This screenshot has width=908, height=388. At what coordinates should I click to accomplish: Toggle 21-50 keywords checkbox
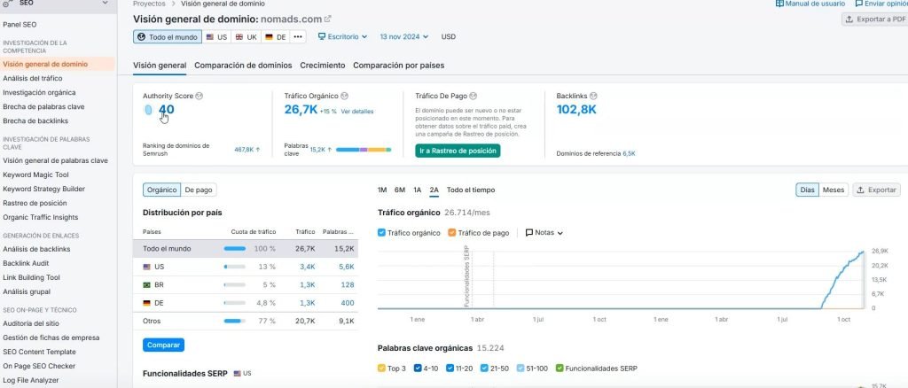click(484, 369)
